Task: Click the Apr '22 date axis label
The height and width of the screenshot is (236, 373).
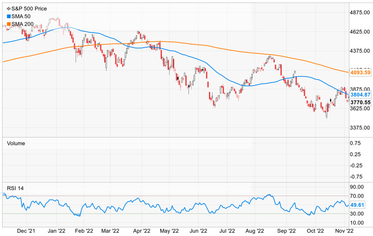Action: coord(142,231)
